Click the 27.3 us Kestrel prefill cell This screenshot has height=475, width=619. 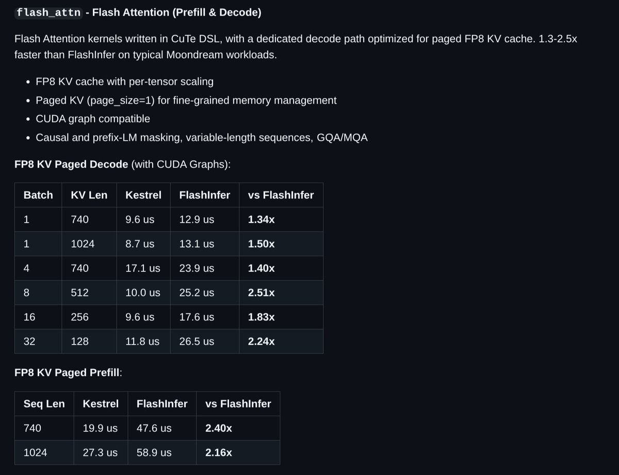[100, 453]
